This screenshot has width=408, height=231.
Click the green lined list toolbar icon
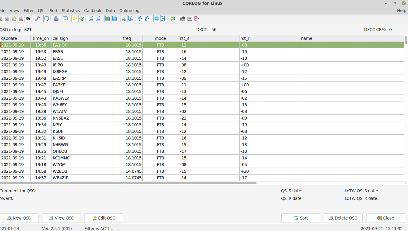[x=108, y=18]
